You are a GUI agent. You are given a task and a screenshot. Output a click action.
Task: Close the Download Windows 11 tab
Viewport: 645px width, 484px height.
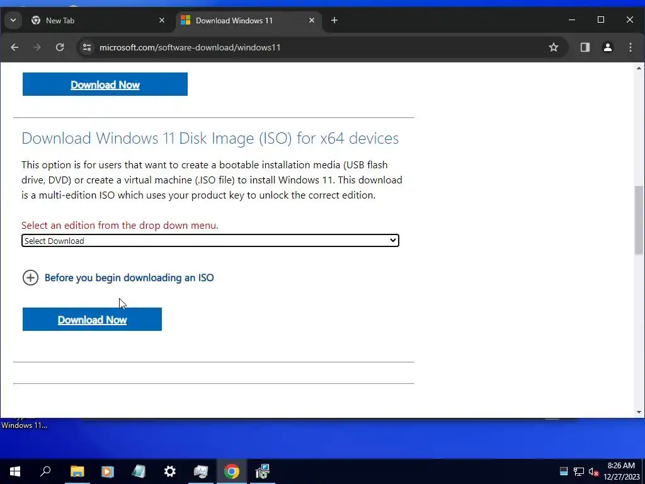(312, 20)
